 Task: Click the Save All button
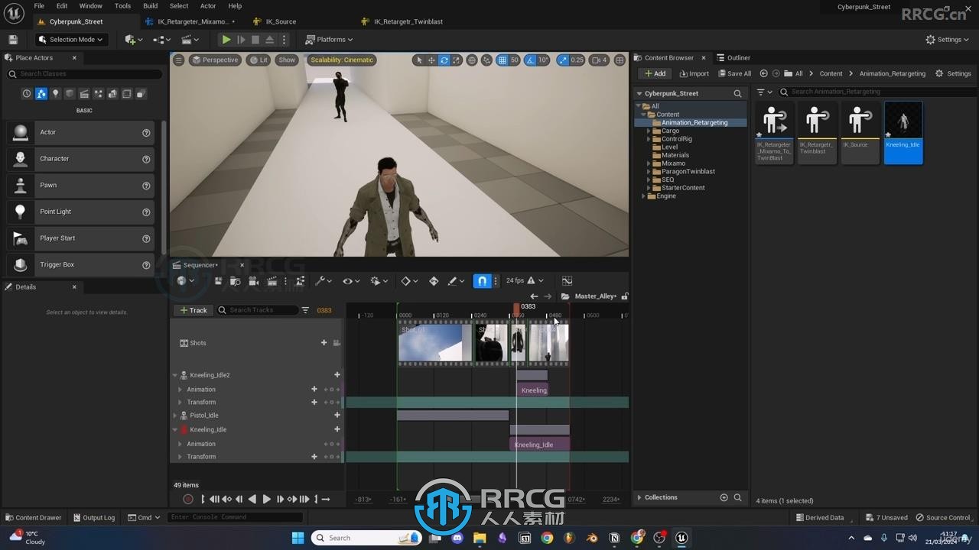734,74
